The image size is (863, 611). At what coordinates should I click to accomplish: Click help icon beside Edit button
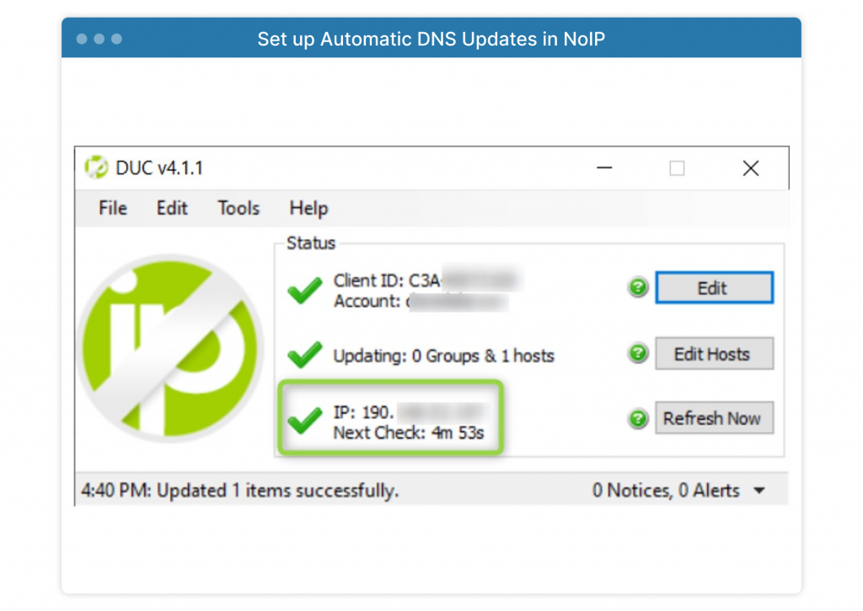point(638,287)
